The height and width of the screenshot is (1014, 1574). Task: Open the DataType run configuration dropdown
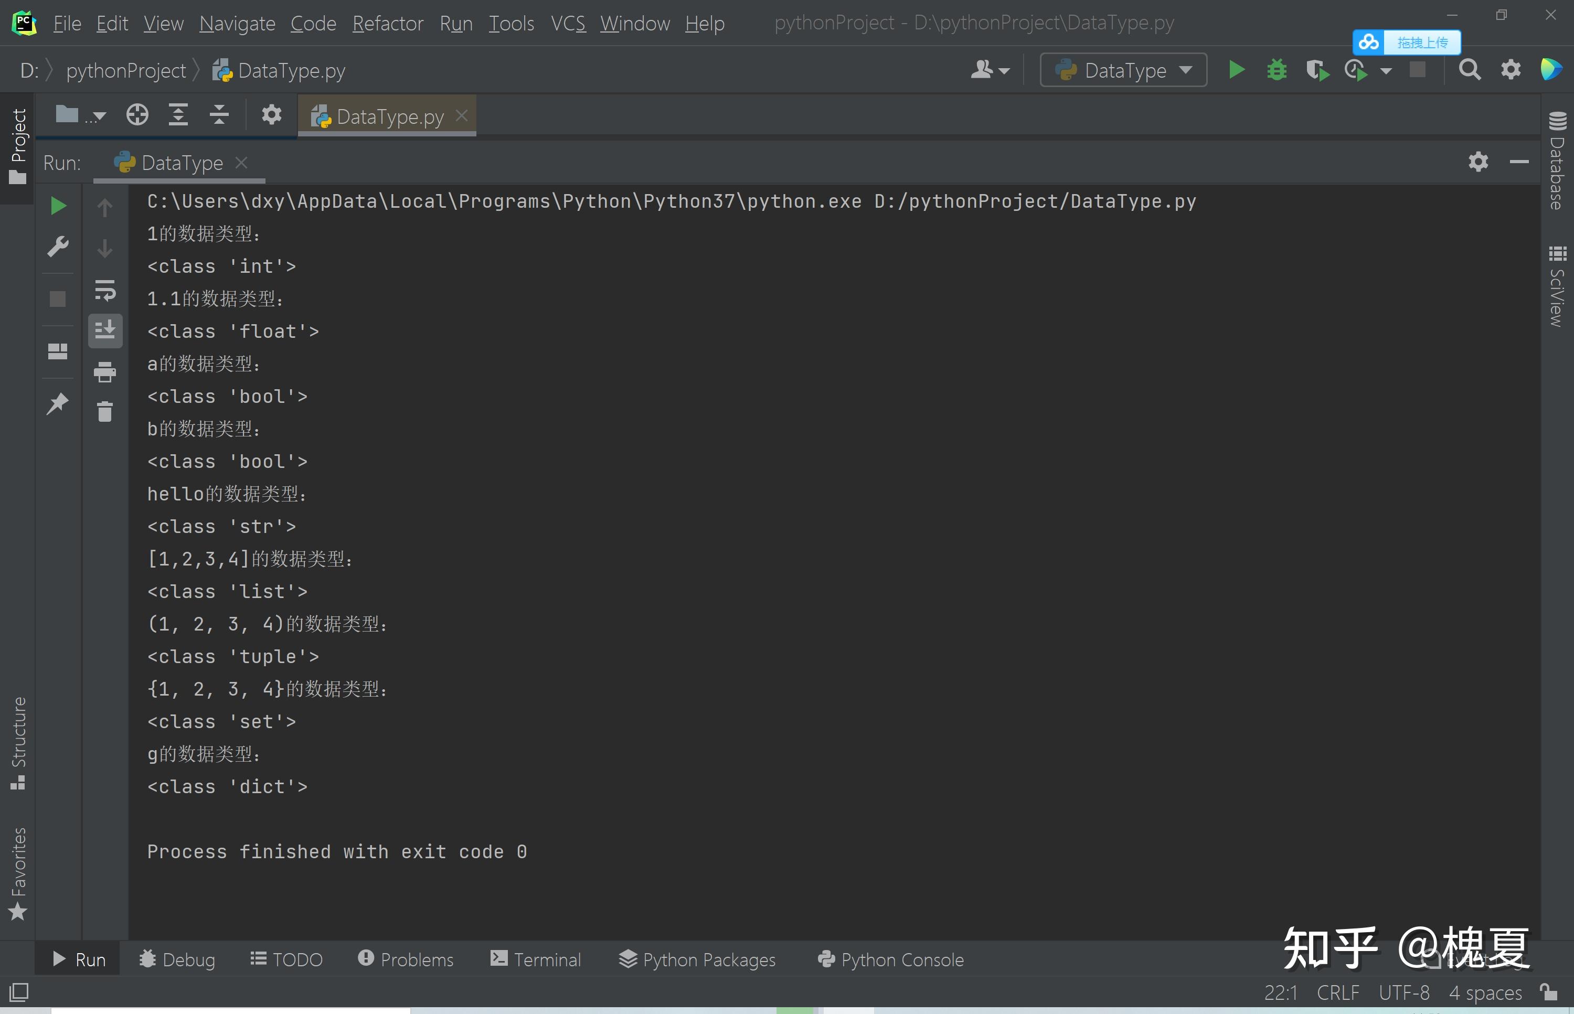click(x=1123, y=69)
